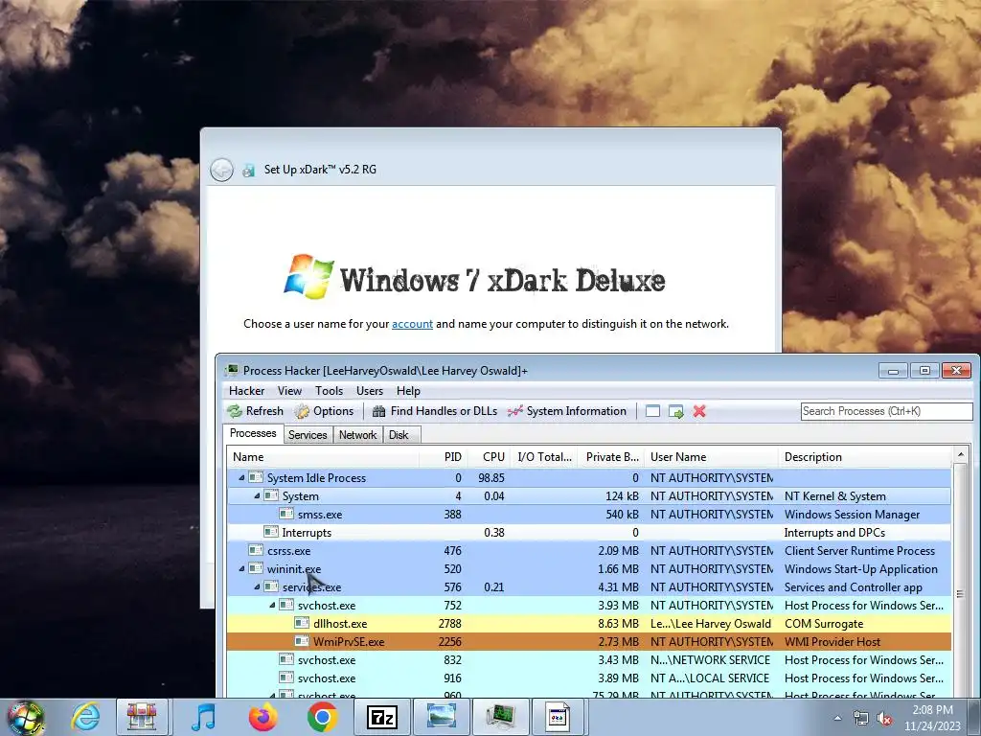Launch Google Chrome from the taskbar
The height and width of the screenshot is (736, 981).
[322, 717]
